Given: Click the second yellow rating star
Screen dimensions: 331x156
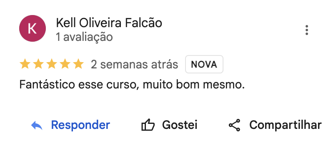Looking at the screenshot, I should click(x=38, y=64).
